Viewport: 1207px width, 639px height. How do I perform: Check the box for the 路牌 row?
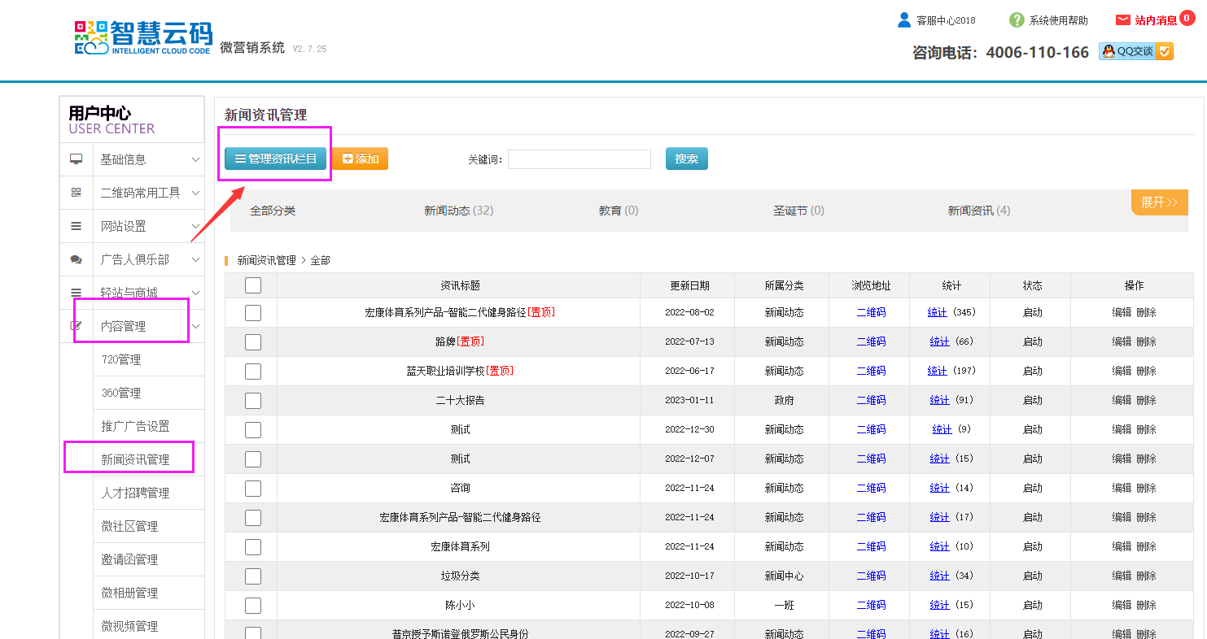(x=253, y=341)
